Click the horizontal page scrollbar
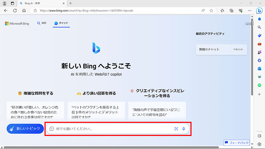The width and height of the screenshot is (265, 149). (111, 147)
